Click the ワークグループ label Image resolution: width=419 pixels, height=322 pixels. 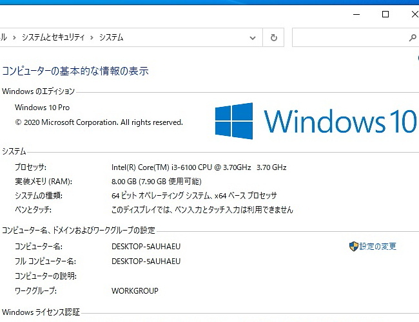click(x=35, y=290)
